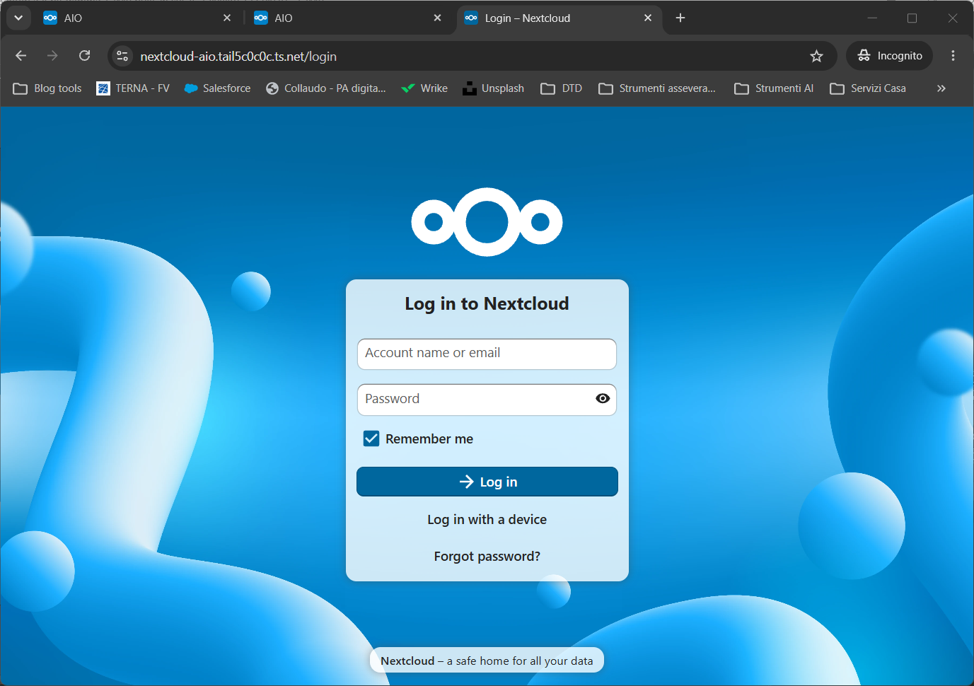Click the Nextcloud footer link

pos(407,661)
